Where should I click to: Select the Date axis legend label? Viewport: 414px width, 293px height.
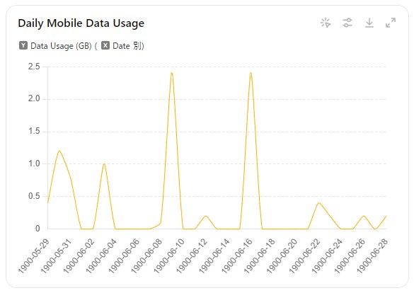(121, 46)
